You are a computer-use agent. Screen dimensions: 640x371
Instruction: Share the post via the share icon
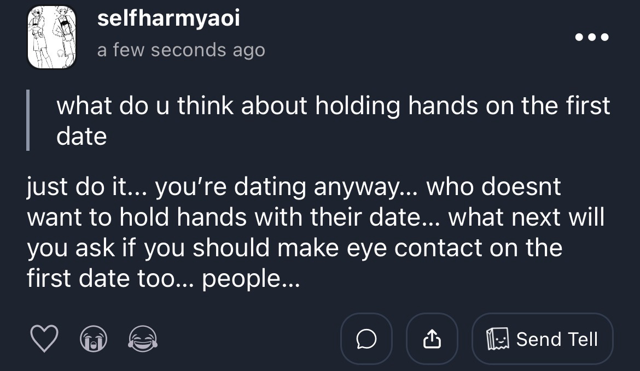click(432, 339)
